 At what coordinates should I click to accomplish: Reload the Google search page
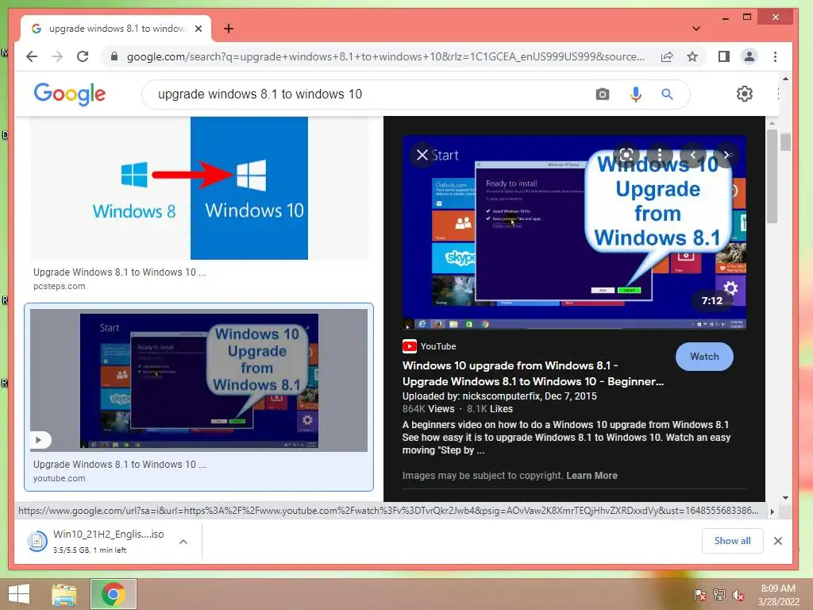[x=83, y=56]
